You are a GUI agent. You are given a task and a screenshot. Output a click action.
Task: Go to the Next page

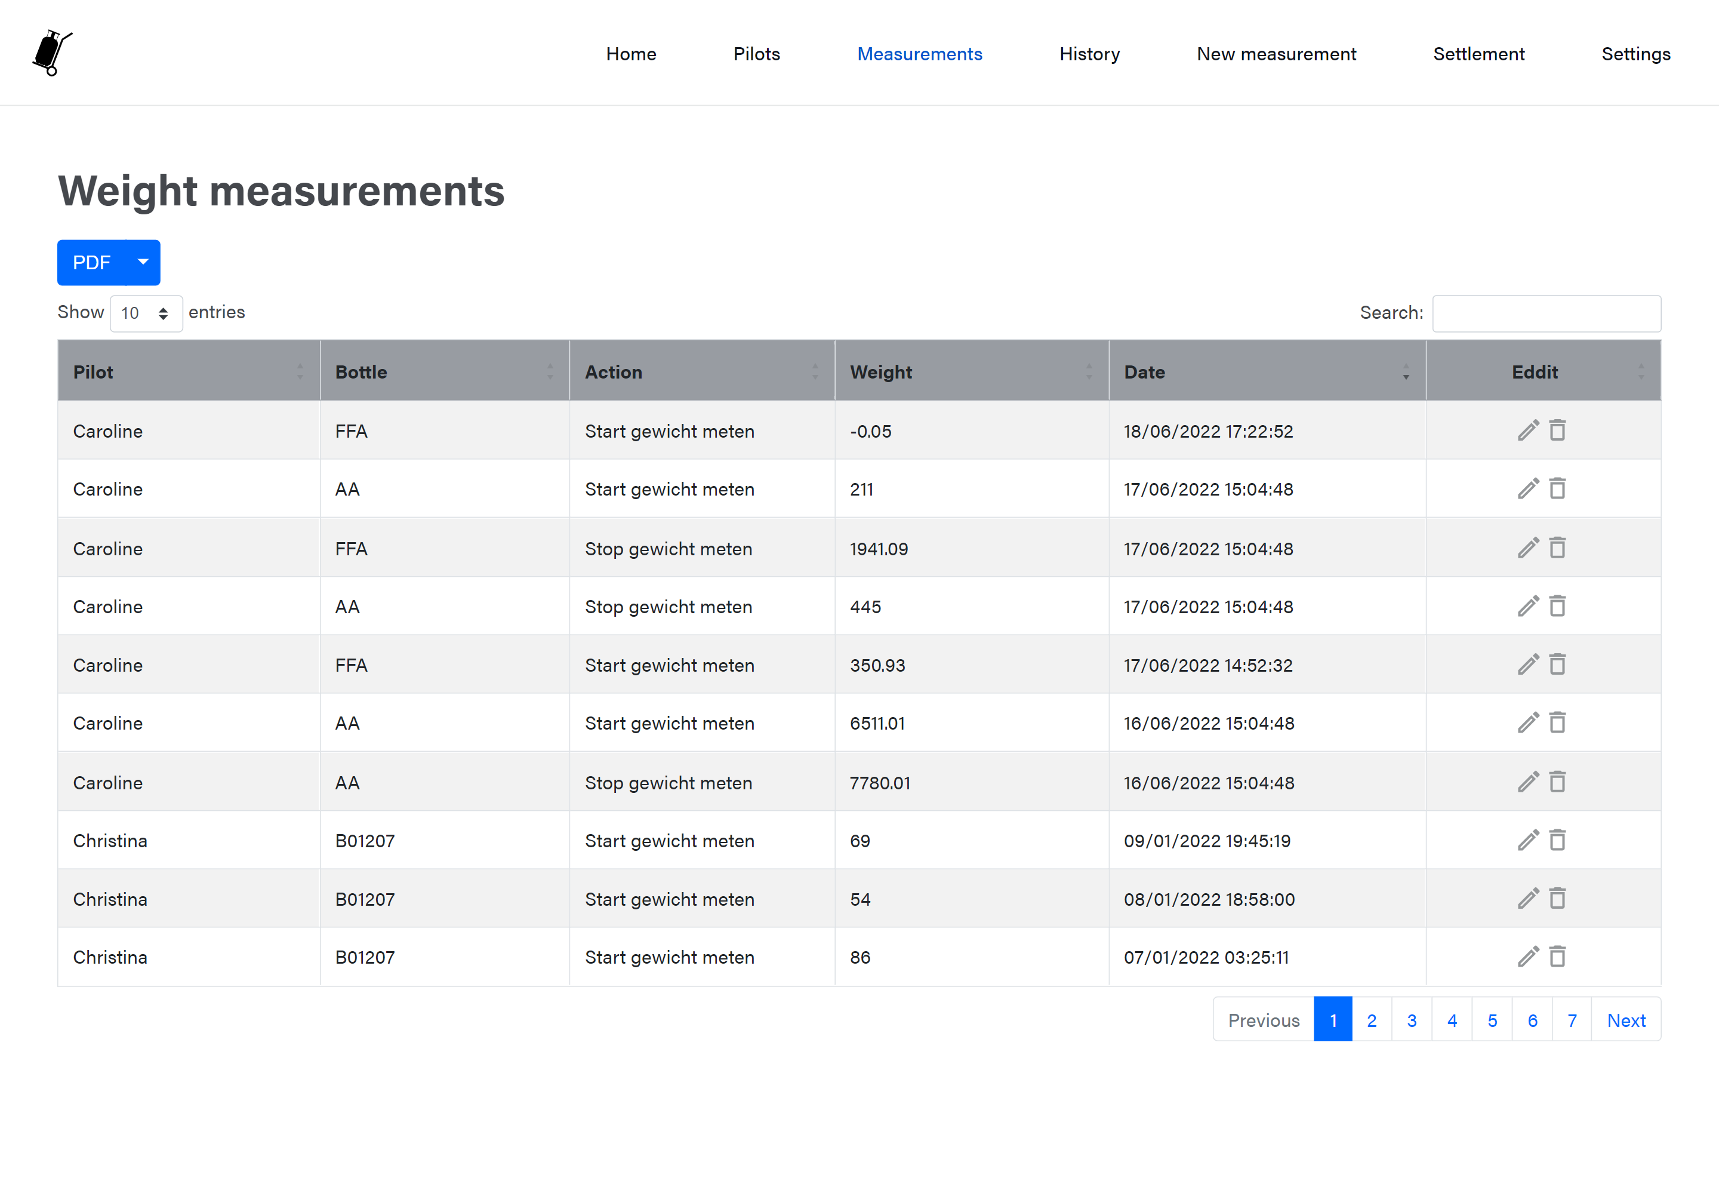point(1626,1020)
